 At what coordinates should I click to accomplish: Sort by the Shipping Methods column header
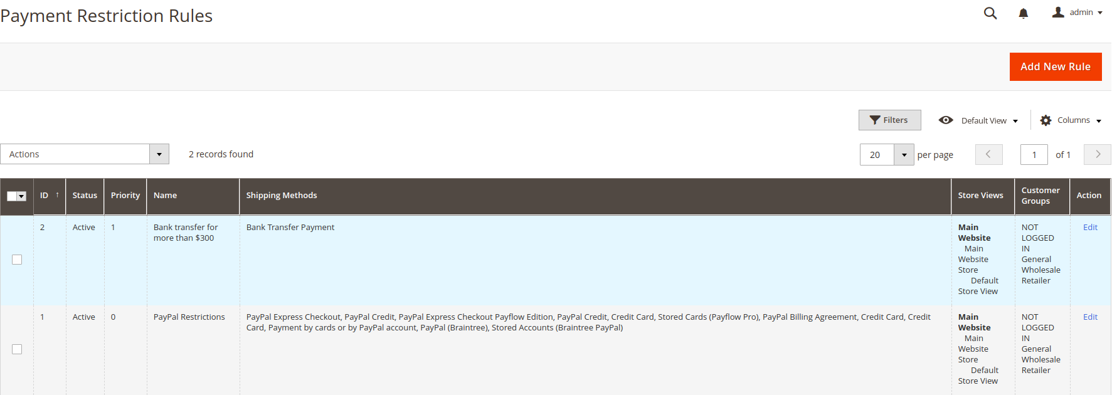pos(595,196)
